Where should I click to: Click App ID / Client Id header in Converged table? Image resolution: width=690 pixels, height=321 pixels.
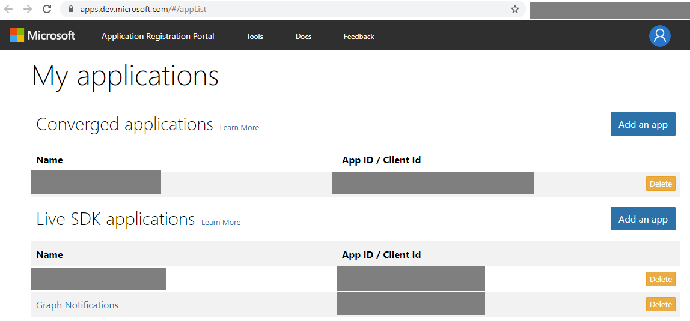point(382,160)
